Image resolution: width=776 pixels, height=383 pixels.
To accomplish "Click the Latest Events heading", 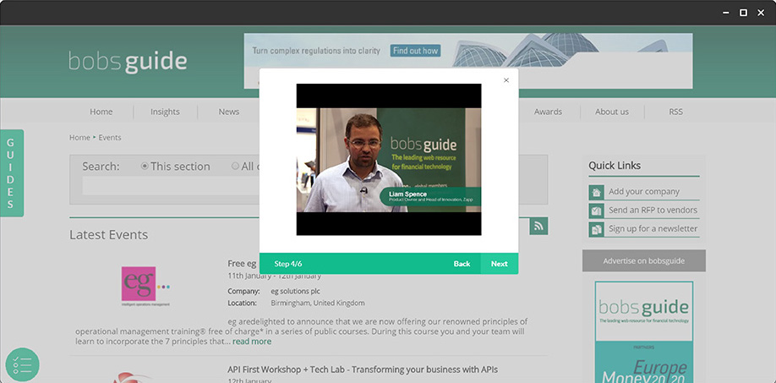I will point(108,234).
